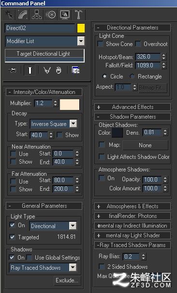Expand the finalRender: Photons rollout
The height and width of the screenshot is (293, 177).
133,216
